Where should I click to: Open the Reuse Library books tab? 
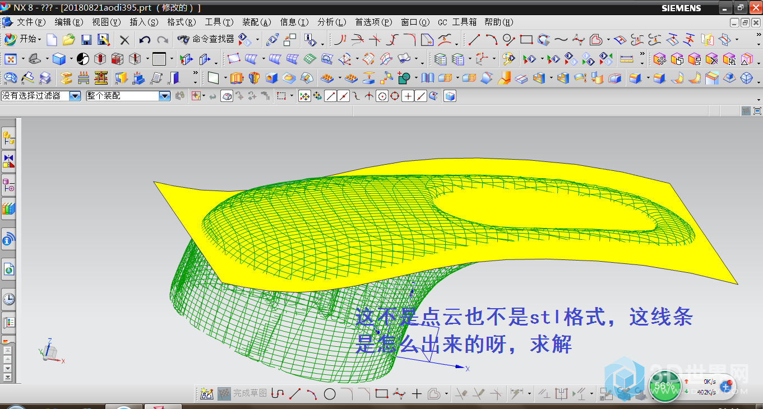[8, 209]
